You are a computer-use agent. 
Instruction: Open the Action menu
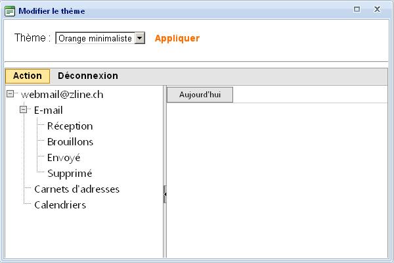tap(28, 76)
